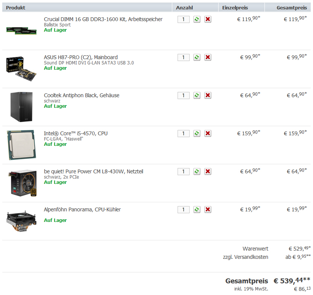
Task: Open ASUS H87-PRO (C2), Mainboard link
Action: [x=81, y=57]
